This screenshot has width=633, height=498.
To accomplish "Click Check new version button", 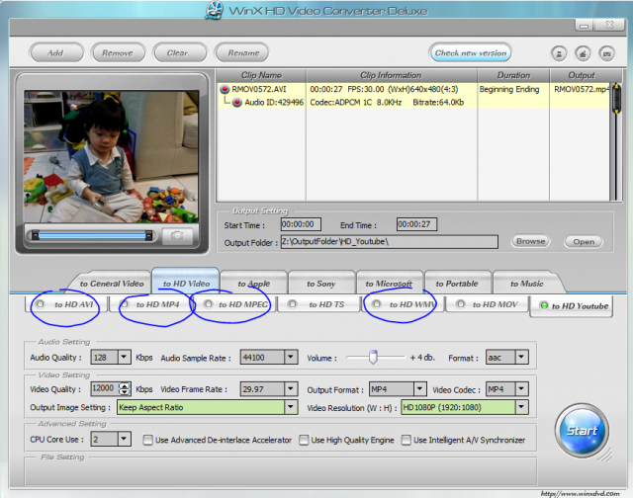I will 471,52.
